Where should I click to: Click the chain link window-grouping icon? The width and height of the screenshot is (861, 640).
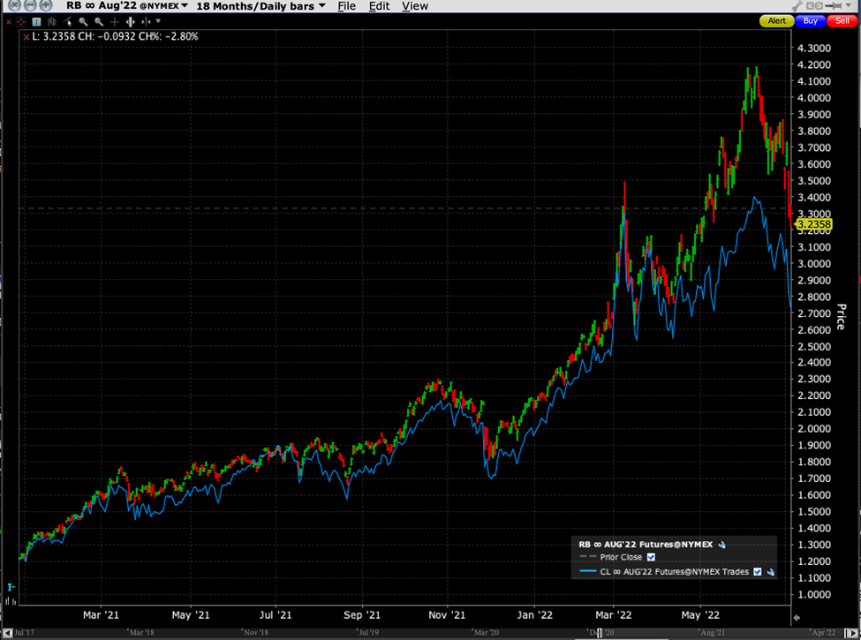[814, 5]
